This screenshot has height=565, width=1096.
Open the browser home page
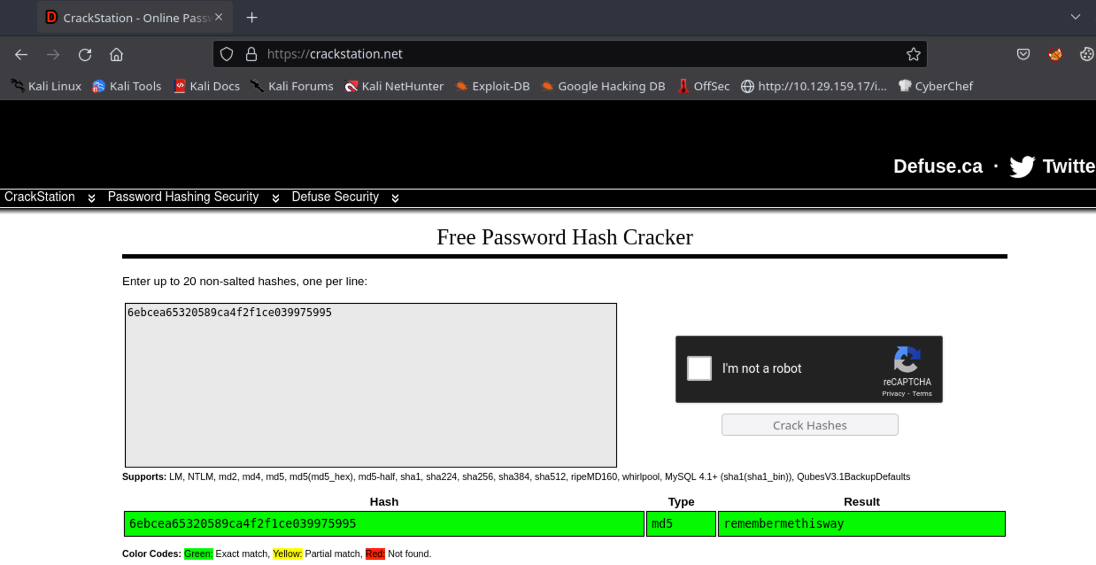tap(116, 54)
